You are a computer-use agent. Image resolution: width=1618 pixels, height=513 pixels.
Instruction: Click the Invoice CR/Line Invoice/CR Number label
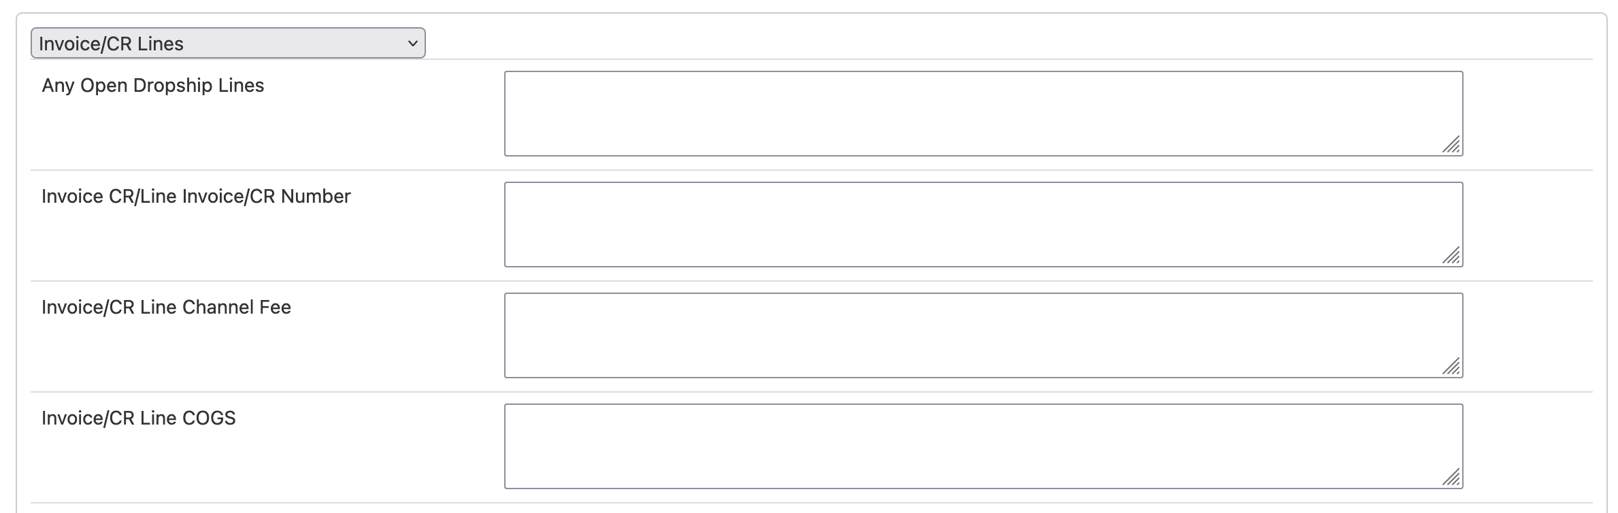(196, 197)
